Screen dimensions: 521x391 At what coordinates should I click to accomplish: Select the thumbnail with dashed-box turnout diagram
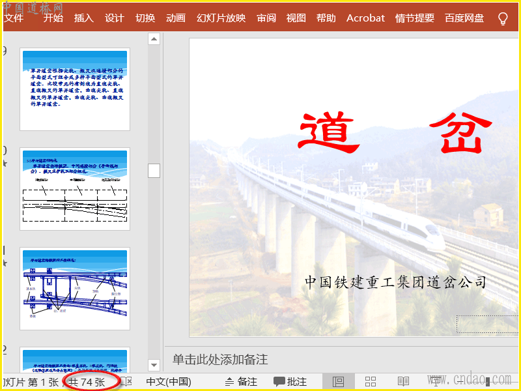pos(75,189)
